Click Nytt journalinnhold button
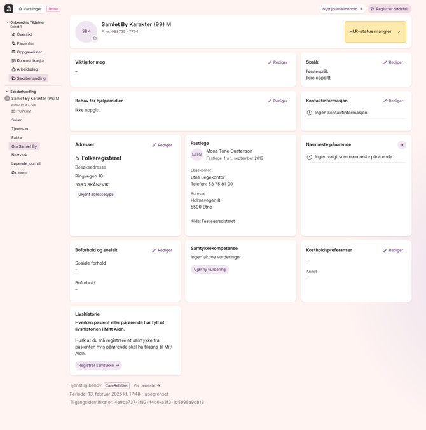Image resolution: width=426 pixels, height=430 pixels. coord(342,9)
